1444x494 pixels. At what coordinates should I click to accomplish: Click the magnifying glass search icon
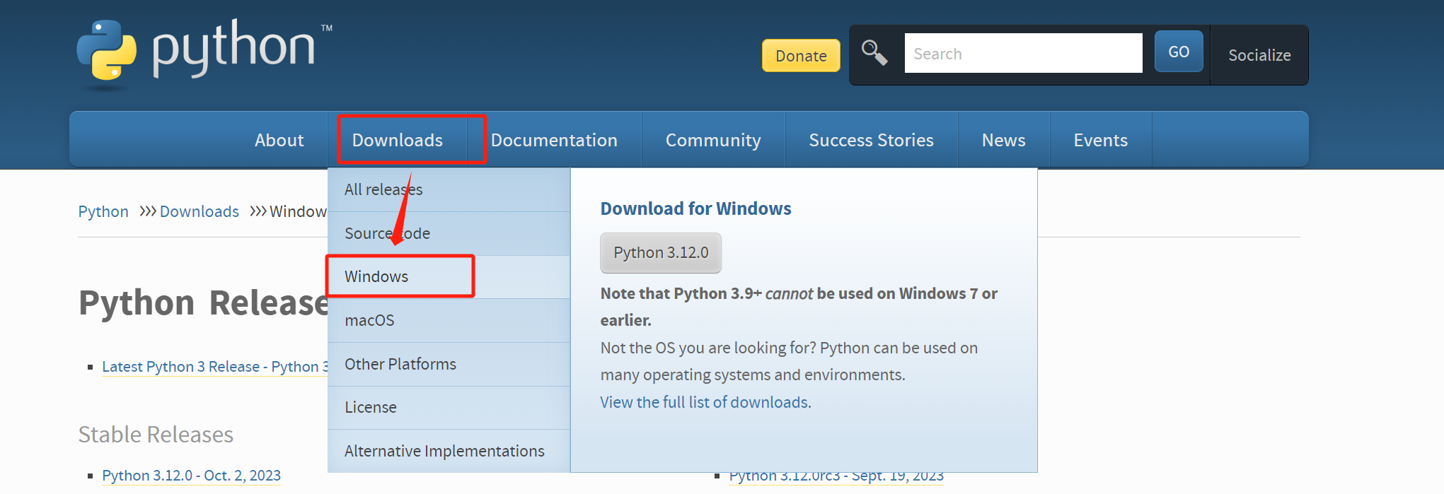tap(874, 53)
